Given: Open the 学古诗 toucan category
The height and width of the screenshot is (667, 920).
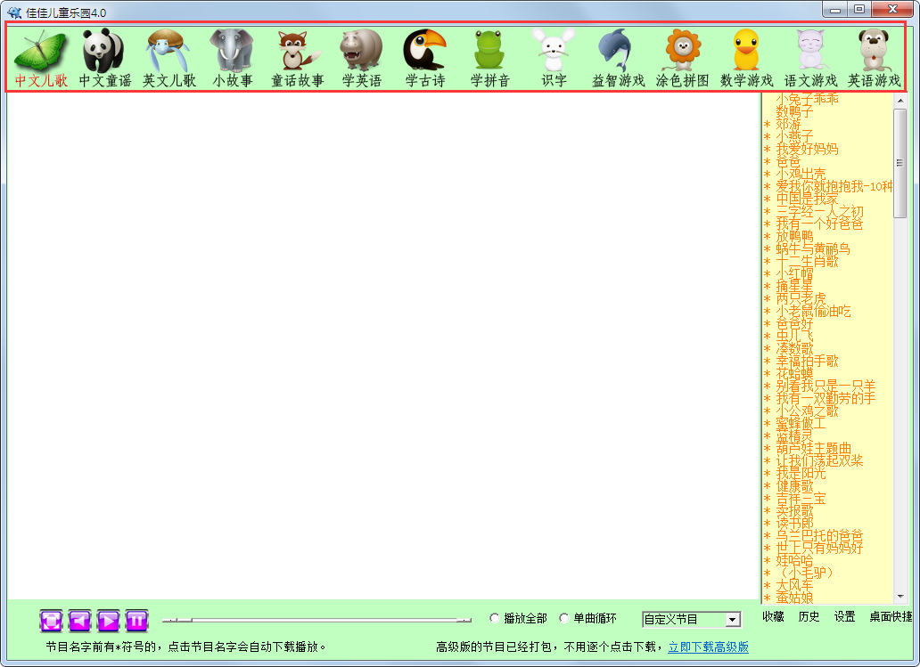Looking at the screenshot, I should click(x=425, y=58).
